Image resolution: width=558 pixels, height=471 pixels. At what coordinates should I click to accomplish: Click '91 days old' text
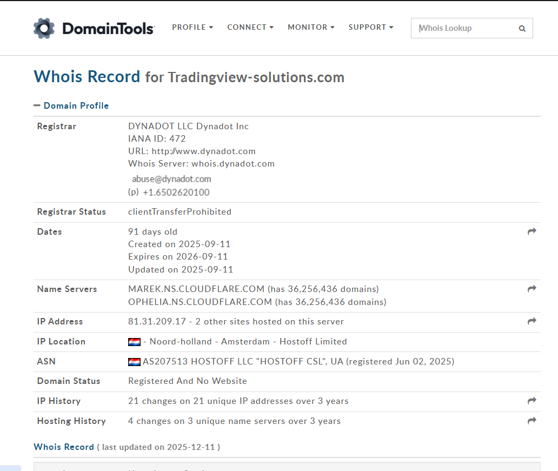[152, 232]
